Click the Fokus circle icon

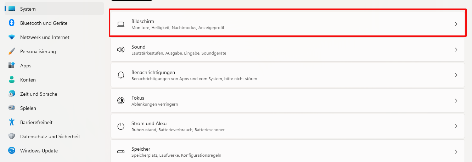pyautogui.click(x=121, y=101)
